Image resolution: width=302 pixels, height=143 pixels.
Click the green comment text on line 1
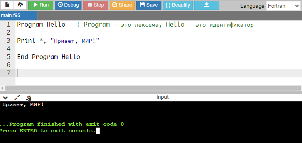point(165,25)
